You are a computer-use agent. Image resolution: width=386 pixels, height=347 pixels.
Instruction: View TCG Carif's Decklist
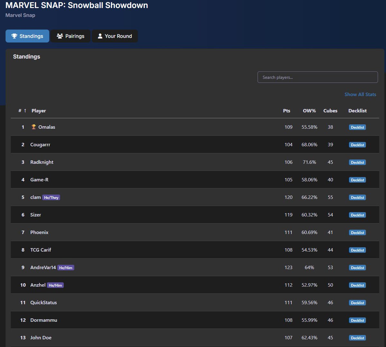pyautogui.click(x=357, y=250)
